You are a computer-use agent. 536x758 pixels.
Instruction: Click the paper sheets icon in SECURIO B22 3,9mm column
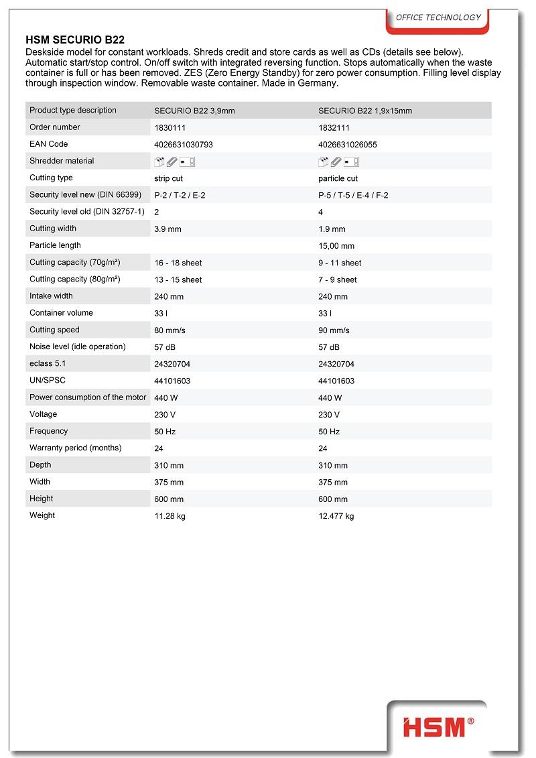159,162
